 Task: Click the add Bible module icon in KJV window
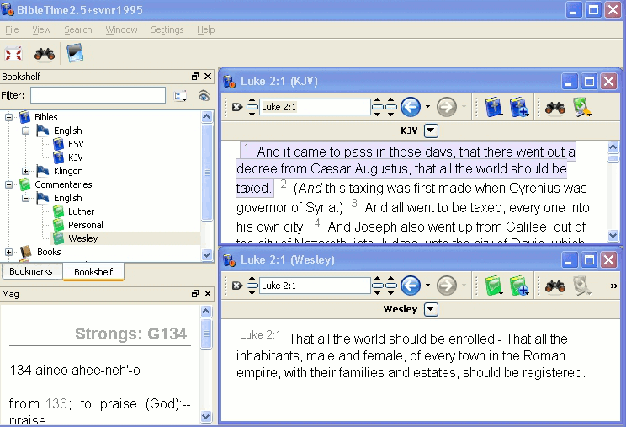(518, 107)
